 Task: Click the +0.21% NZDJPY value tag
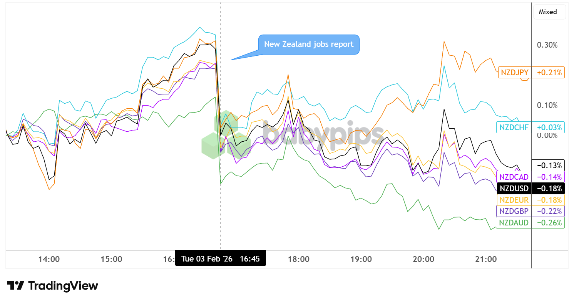click(548, 72)
